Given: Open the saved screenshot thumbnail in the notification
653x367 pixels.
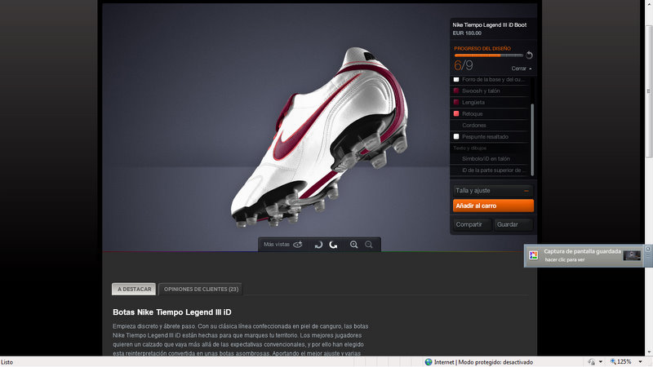Looking at the screenshot, I should click(x=632, y=255).
